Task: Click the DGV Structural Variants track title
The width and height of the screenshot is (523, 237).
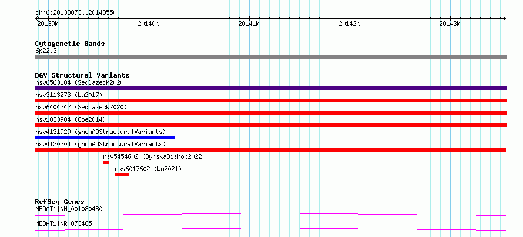Action: 82,75
